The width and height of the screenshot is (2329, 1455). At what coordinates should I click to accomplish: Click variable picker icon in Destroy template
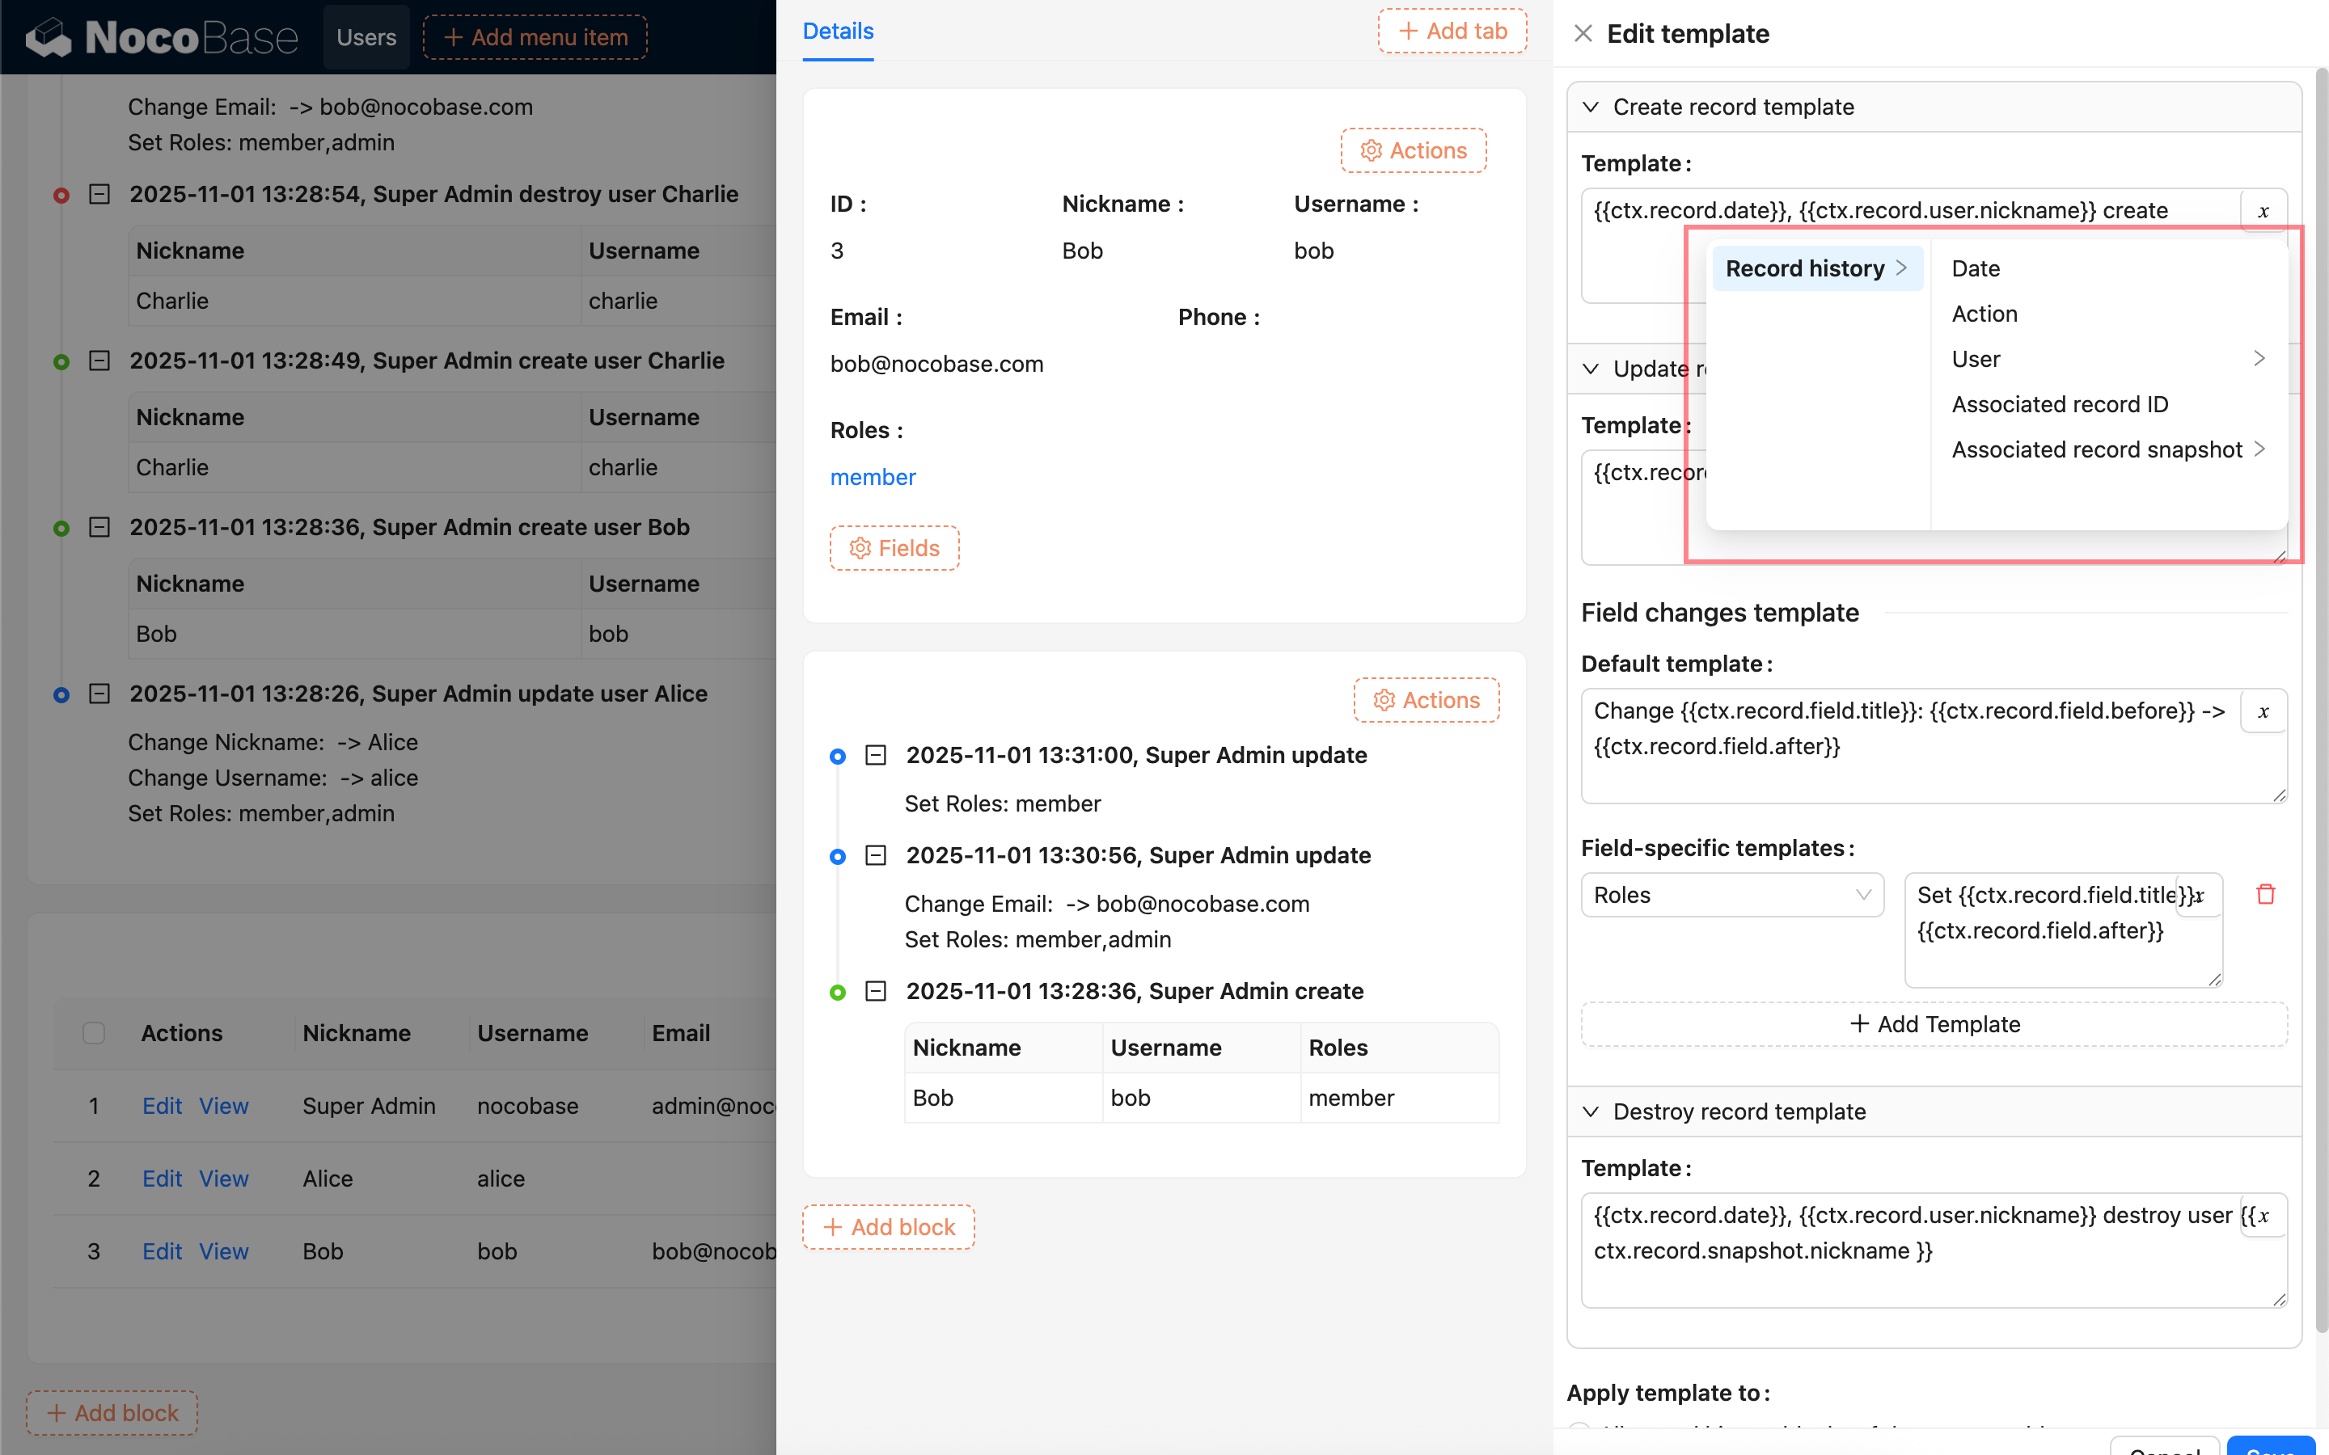point(2263,1216)
